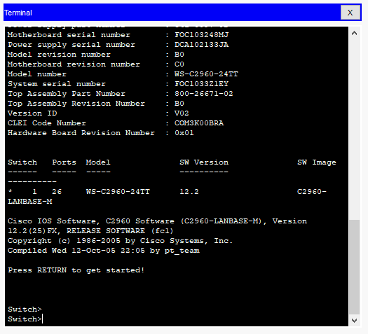Screen dimensions: 368x334
Task: Click part number 800-26671-02
Action: coord(204,94)
